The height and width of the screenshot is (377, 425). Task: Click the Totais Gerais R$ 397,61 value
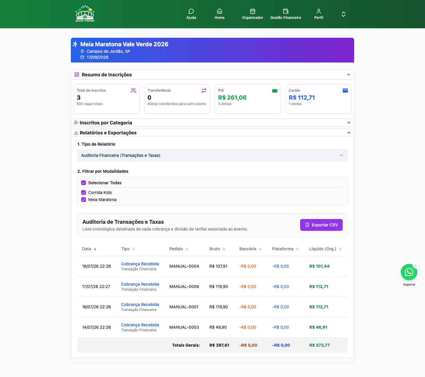click(x=219, y=345)
